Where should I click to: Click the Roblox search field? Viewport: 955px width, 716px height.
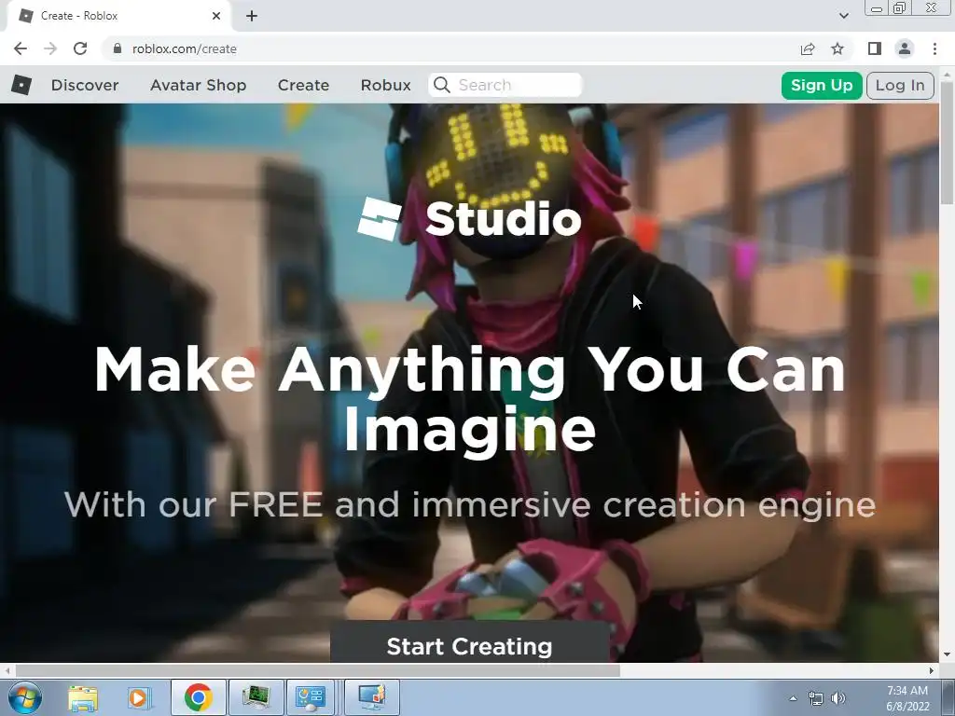click(x=505, y=85)
